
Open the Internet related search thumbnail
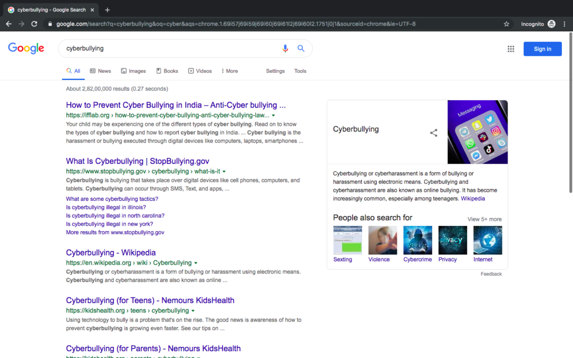(487, 240)
